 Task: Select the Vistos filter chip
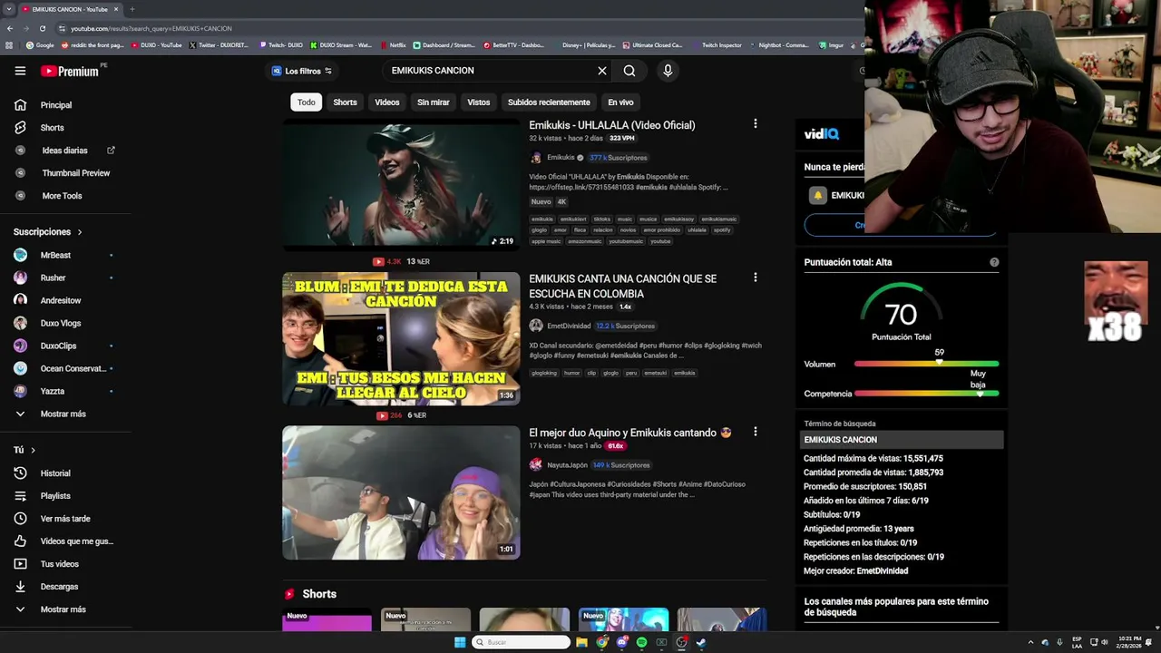tap(479, 102)
